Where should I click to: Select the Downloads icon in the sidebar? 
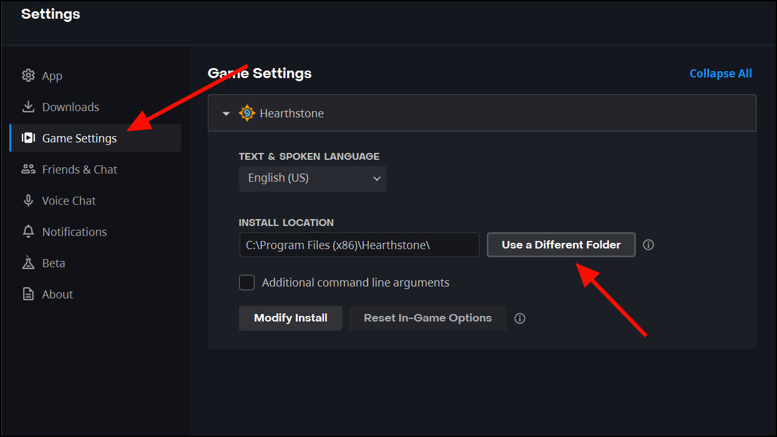pos(28,106)
